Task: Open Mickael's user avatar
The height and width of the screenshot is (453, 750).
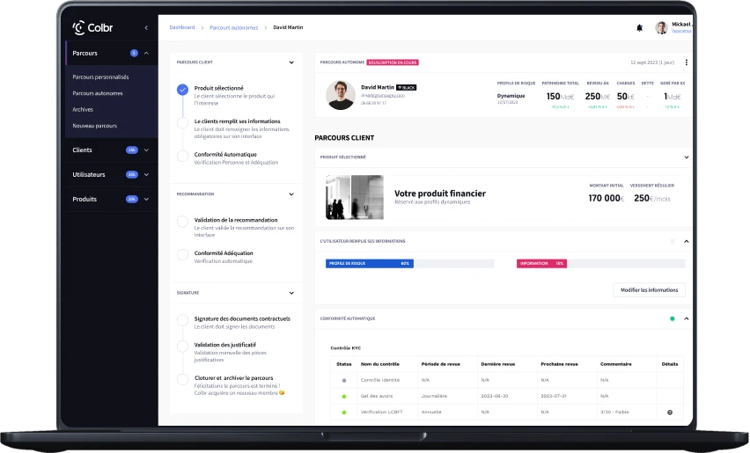Action: 661,28
